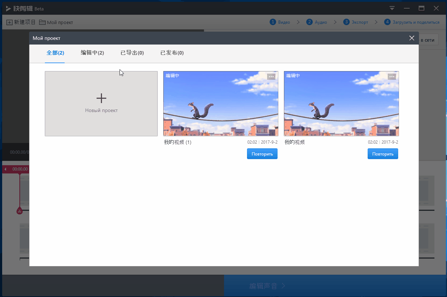447x297 pixels.
Task: Go to step 3 Экспорт
Action: [356, 22]
